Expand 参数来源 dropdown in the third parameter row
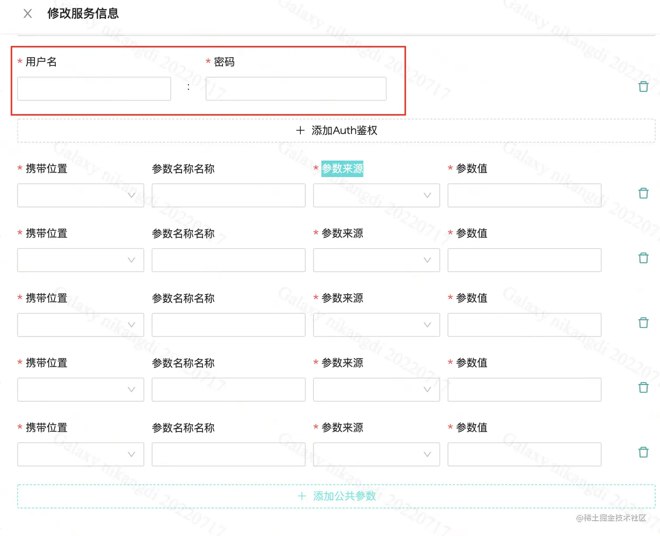Image resolution: width=660 pixels, height=536 pixels. pos(376,325)
